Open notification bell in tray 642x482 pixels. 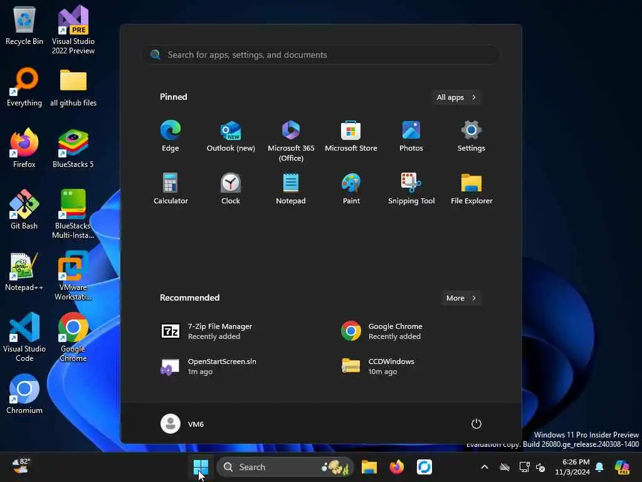[599, 467]
